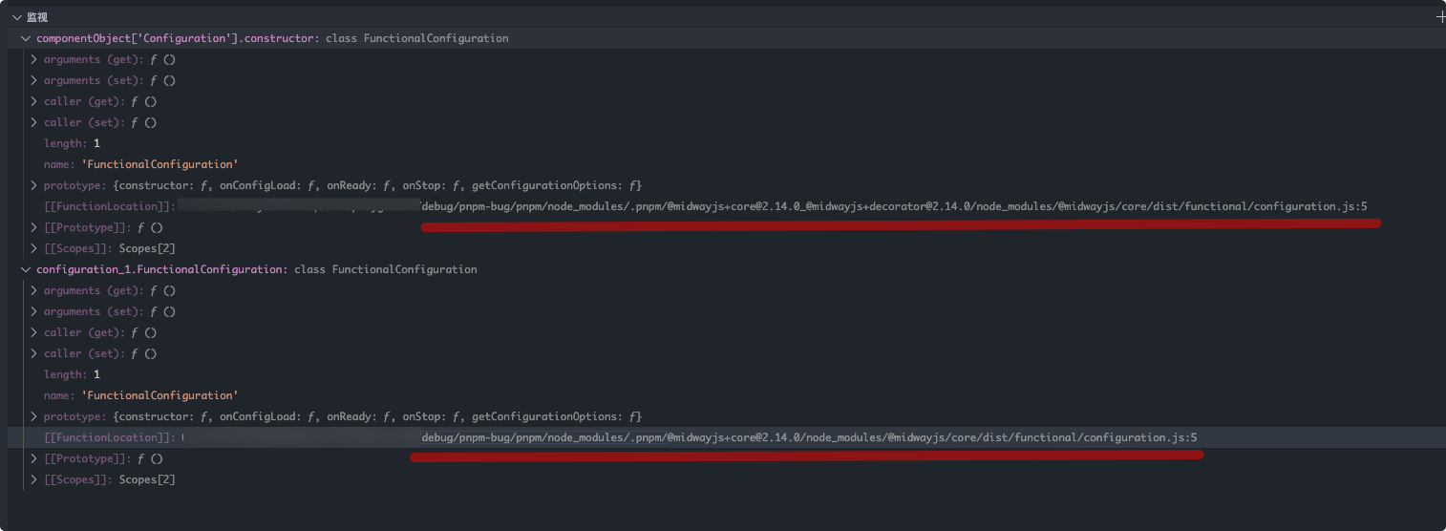Expand prototype row under configuration_1.FunctionalConfiguration
The image size is (1446, 531).
point(34,416)
